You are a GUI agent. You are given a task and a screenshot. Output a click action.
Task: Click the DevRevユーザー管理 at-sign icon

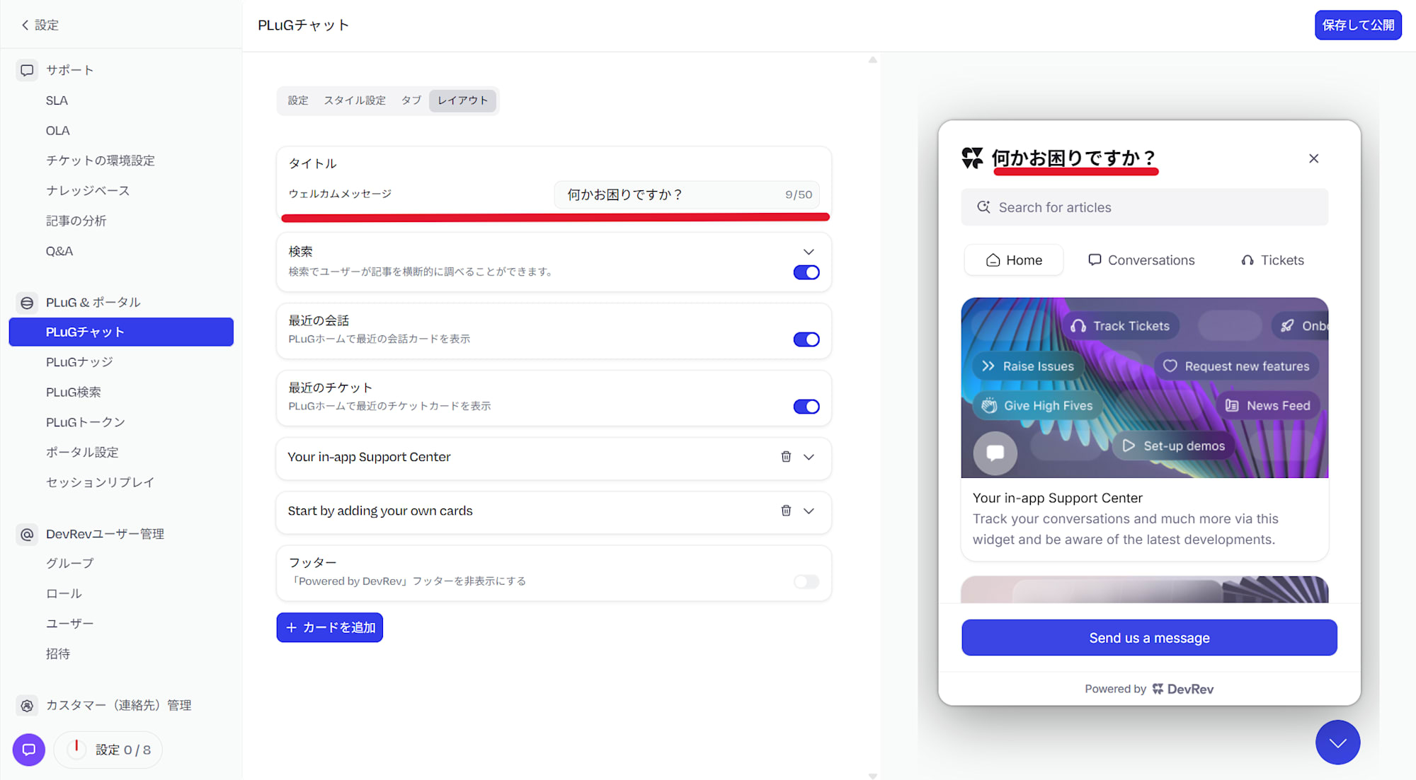pyautogui.click(x=27, y=534)
